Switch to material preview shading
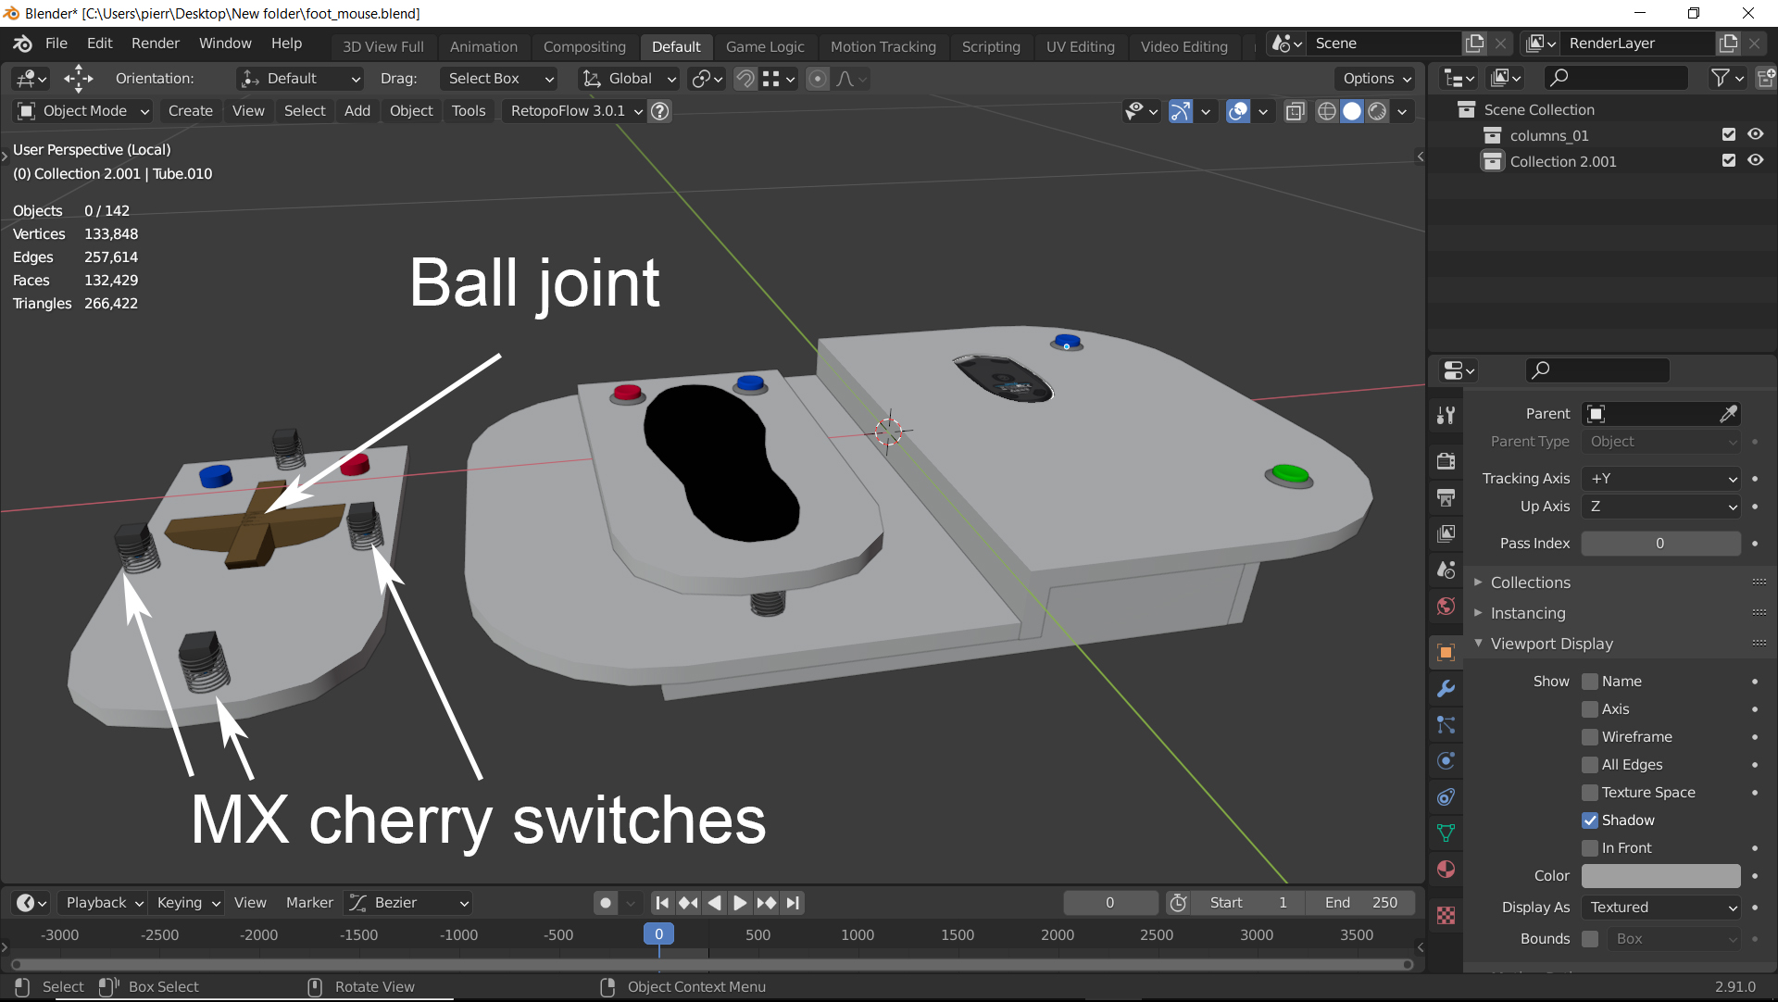The width and height of the screenshot is (1778, 1002). (x=1378, y=111)
